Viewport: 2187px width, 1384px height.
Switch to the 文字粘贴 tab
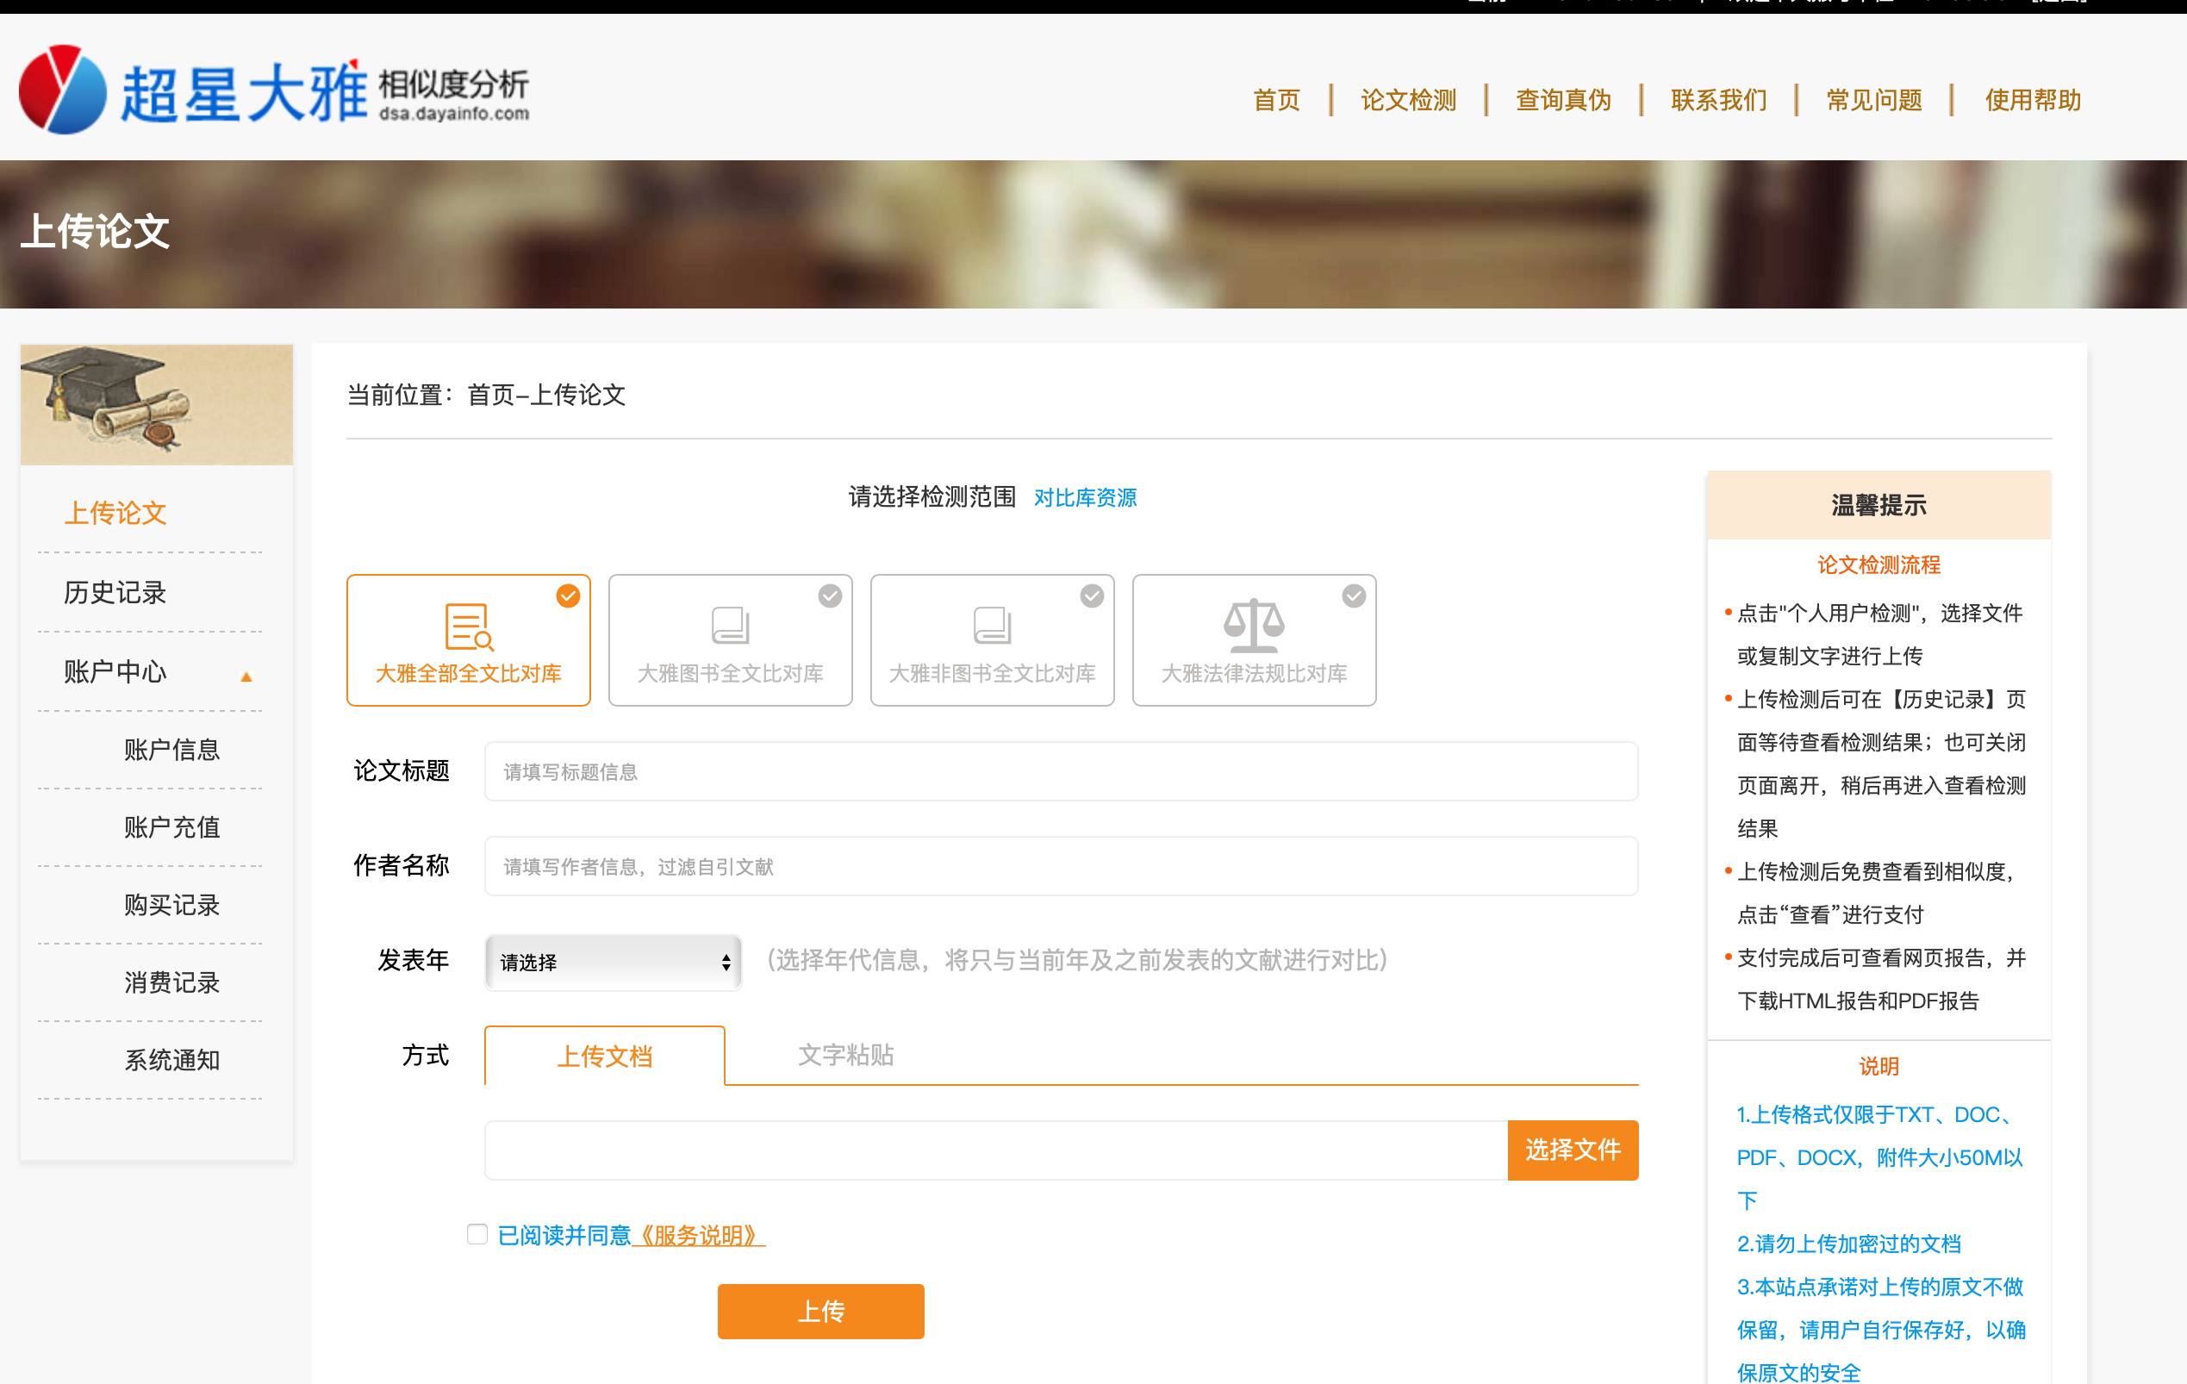click(x=845, y=1056)
